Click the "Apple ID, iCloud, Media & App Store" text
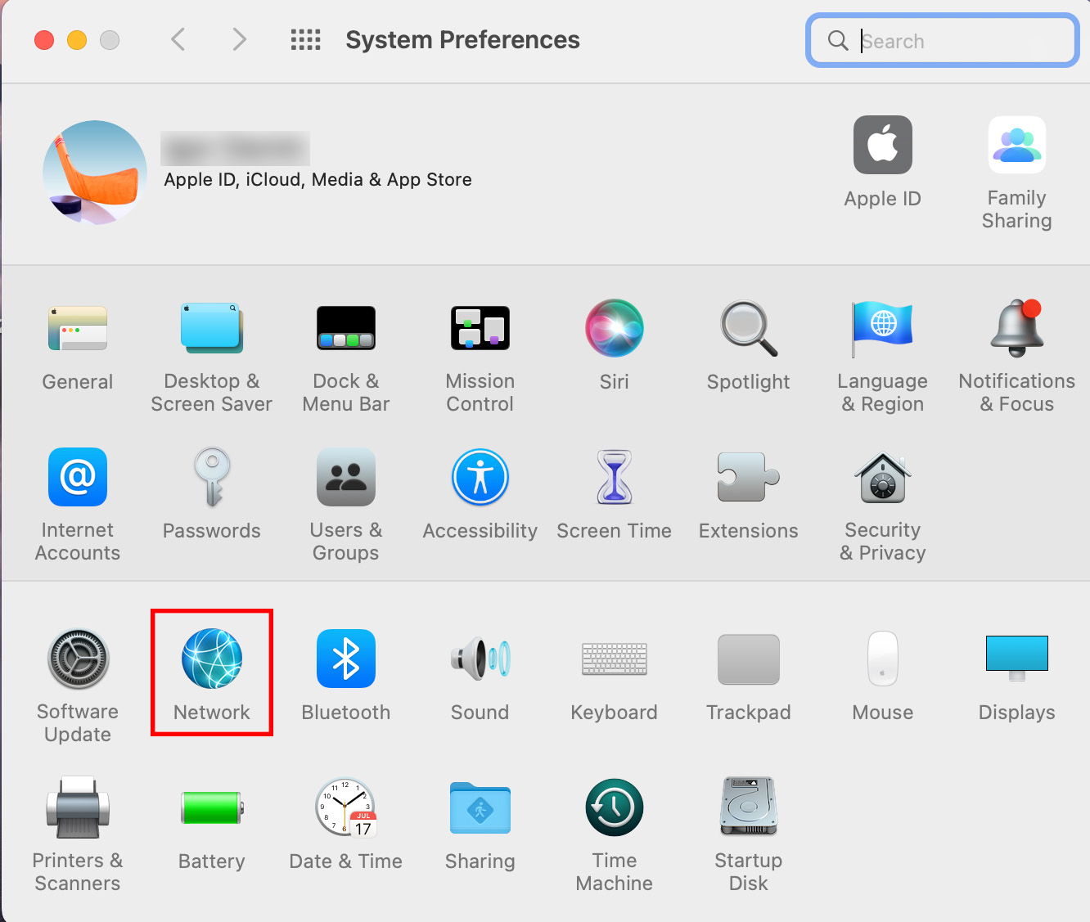 point(318,180)
